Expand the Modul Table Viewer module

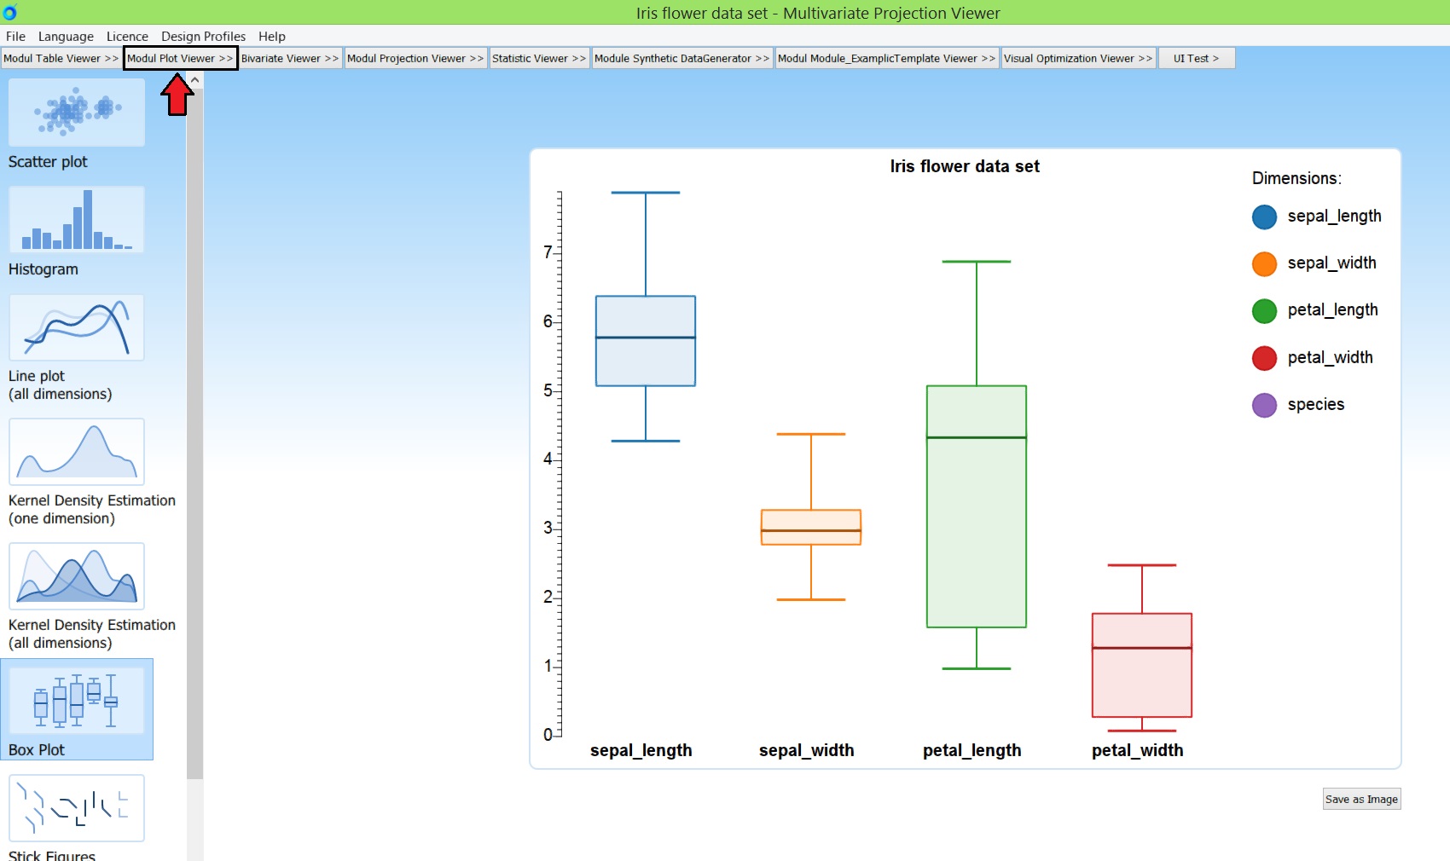(x=61, y=58)
